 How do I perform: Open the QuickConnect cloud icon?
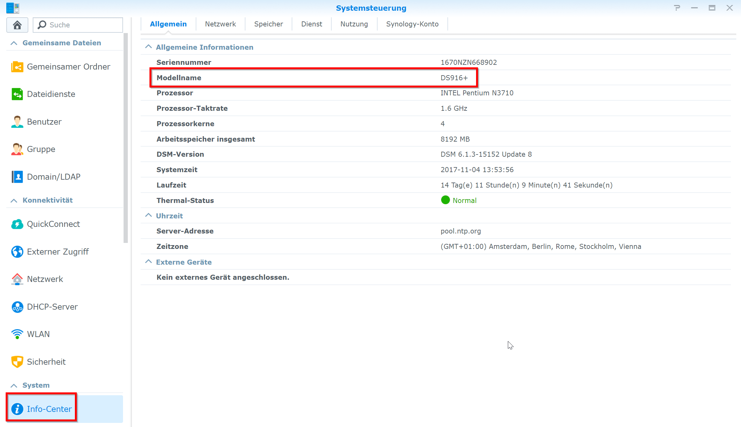pos(17,224)
